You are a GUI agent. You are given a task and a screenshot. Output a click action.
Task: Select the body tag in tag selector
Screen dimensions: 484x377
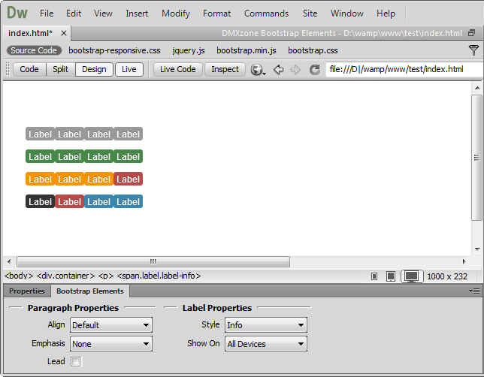pos(19,276)
